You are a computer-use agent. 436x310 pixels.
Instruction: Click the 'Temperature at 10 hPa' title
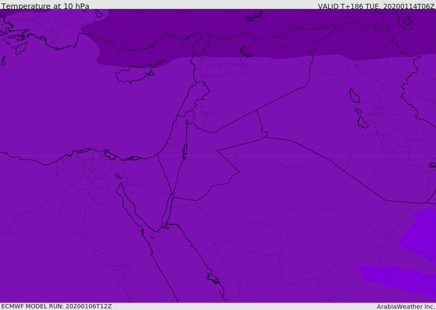pyautogui.click(x=45, y=6)
